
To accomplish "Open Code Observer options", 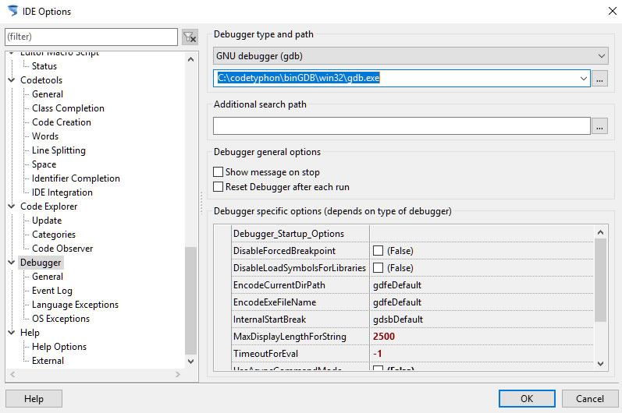I will [x=62, y=249].
